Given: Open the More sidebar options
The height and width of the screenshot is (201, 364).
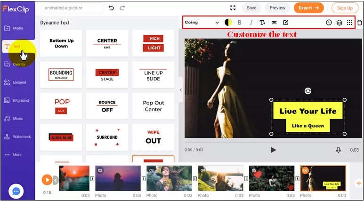Looking at the screenshot, I should coord(13,155).
